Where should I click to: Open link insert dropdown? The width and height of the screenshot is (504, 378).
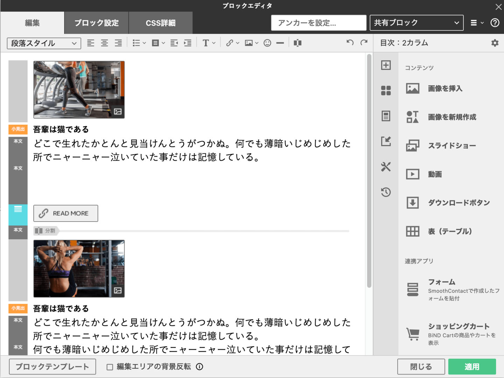click(232, 43)
